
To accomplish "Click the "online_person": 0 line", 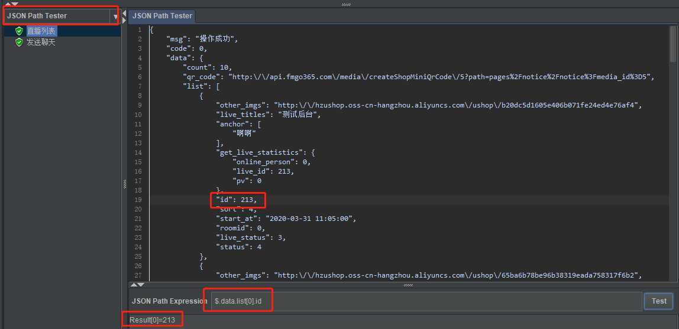I will (x=271, y=162).
